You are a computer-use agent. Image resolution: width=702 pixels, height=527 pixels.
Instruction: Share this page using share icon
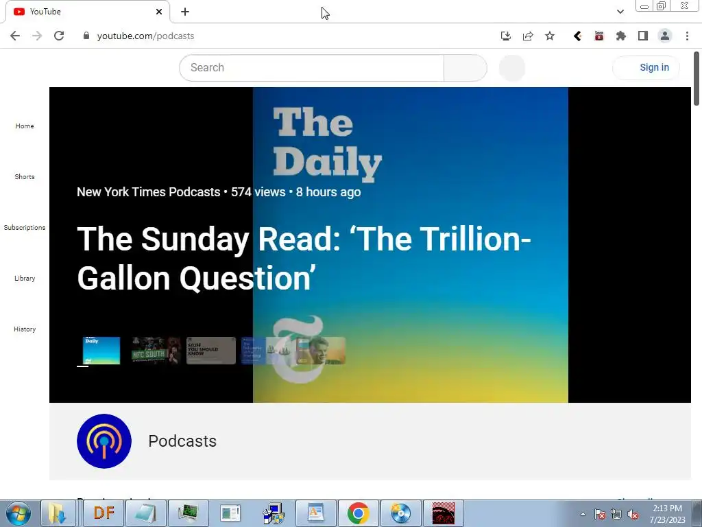tap(528, 36)
